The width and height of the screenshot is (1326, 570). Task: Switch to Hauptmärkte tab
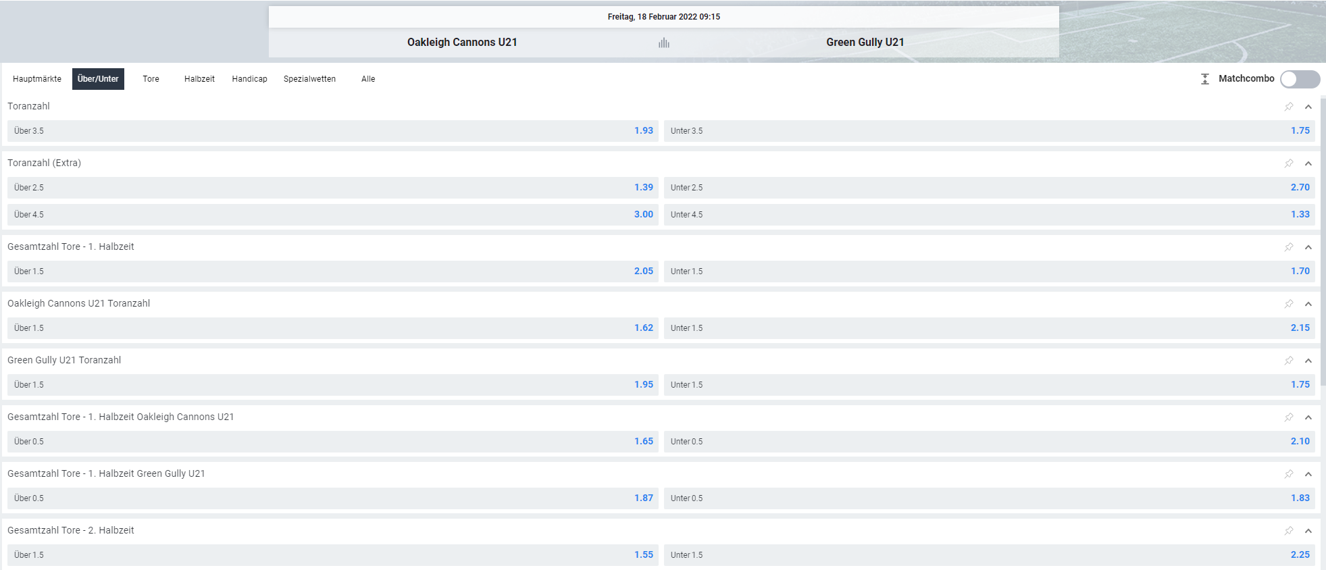(x=37, y=79)
